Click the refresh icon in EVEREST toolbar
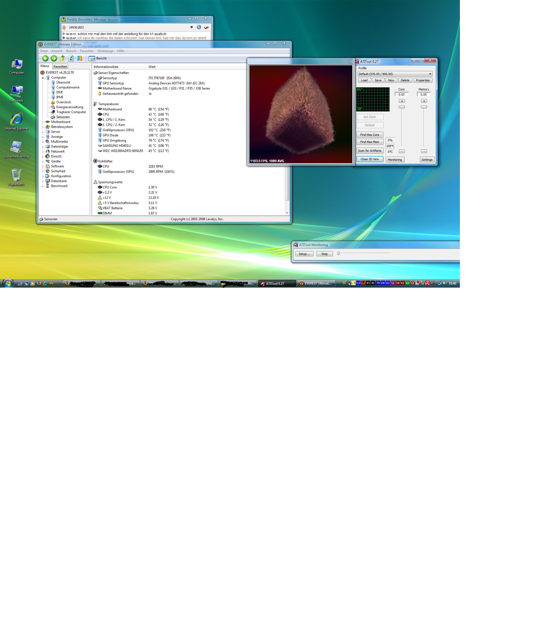Screen dimensions: 559x637 [71, 58]
